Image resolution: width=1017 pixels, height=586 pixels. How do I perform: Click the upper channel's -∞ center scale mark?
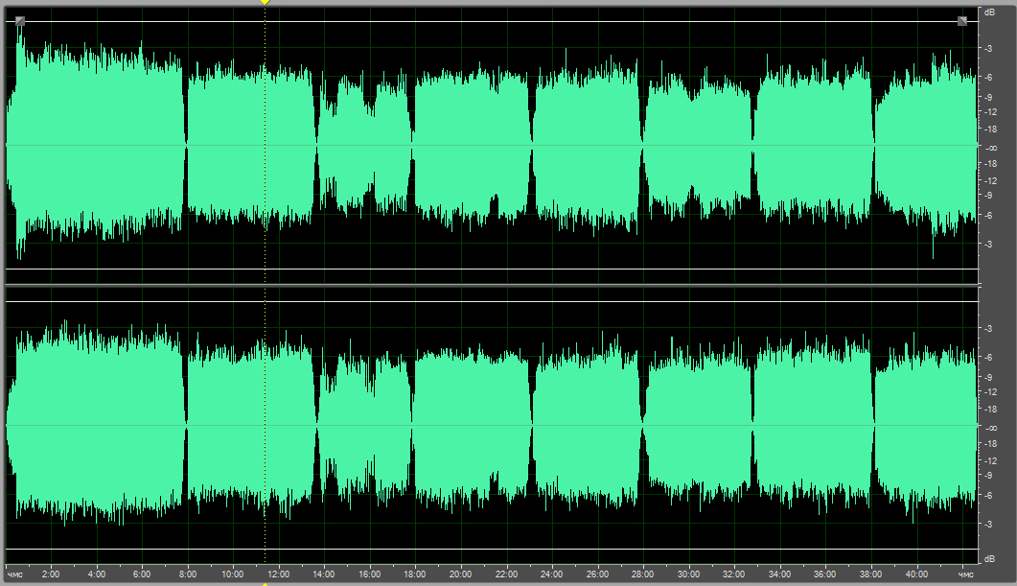989,148
